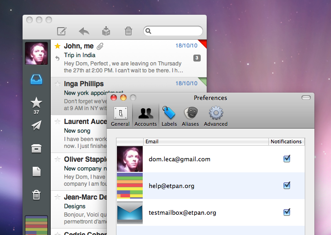
Task: Show starred mail in sidebar
Action: [x=36, y=103]
